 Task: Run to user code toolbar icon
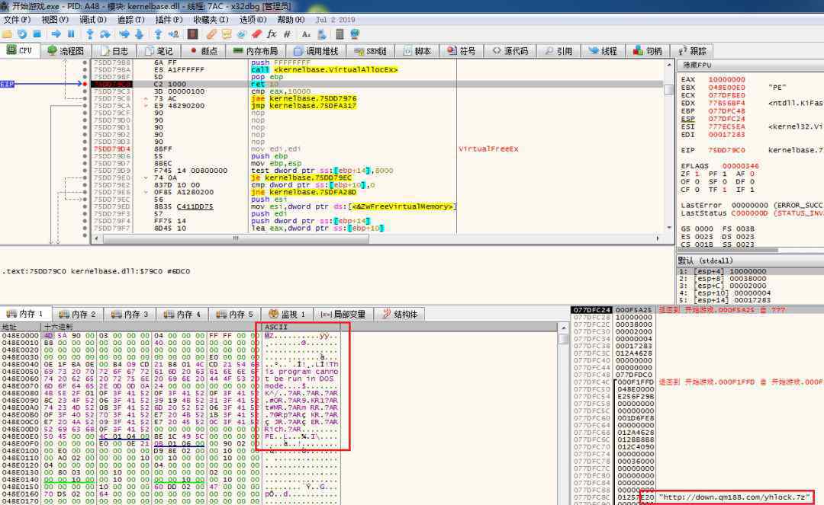pyautogui.click(x=173, y=34)
